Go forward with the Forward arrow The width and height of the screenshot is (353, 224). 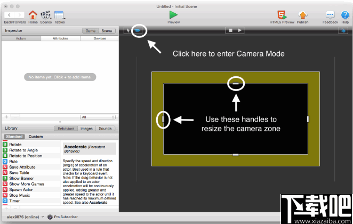tap(19, 15)
